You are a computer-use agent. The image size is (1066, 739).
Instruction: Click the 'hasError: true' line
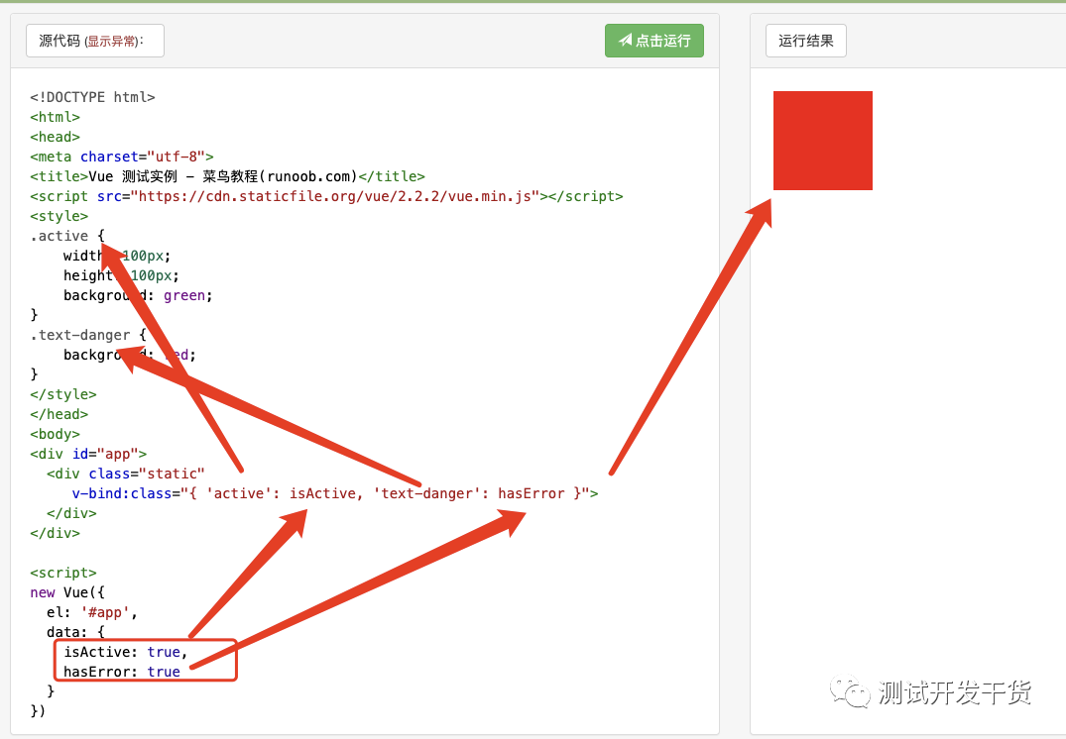point(122,672)
